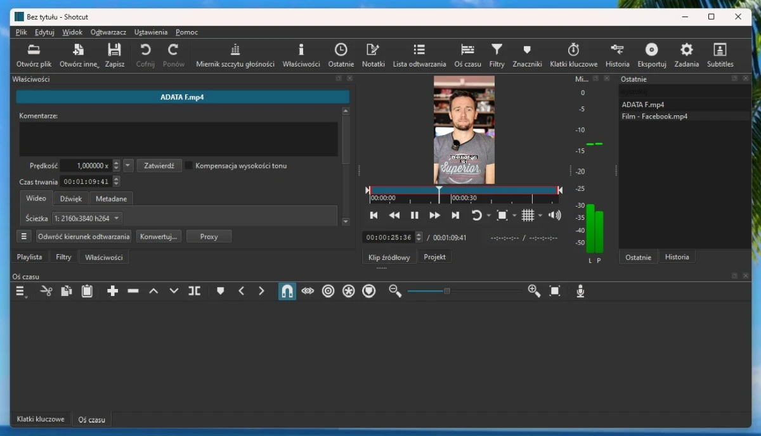The image size is (761, 436).
Task: Enable Kompensacja wysokości tonu
Action: pyautogui.click(x=188, y=165)
